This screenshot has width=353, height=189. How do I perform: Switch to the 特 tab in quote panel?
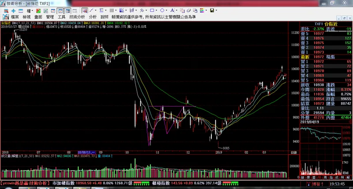343,178
